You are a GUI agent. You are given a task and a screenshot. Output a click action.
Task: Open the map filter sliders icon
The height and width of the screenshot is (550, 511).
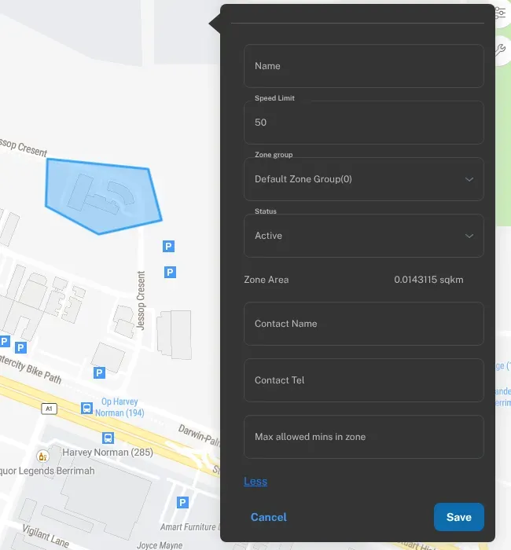coord(502,13)
